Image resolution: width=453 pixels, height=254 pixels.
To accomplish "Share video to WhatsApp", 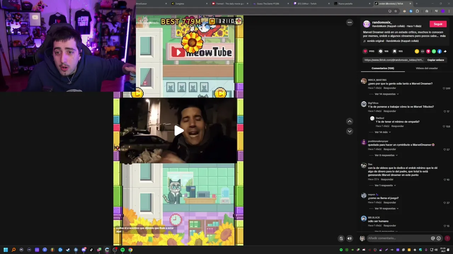I will tap(434, 51).
